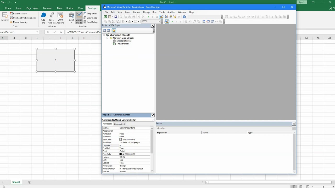Open the Properties Window toolbar icon
The height and width of the screenshot is (188, 335).
(171, 17)
